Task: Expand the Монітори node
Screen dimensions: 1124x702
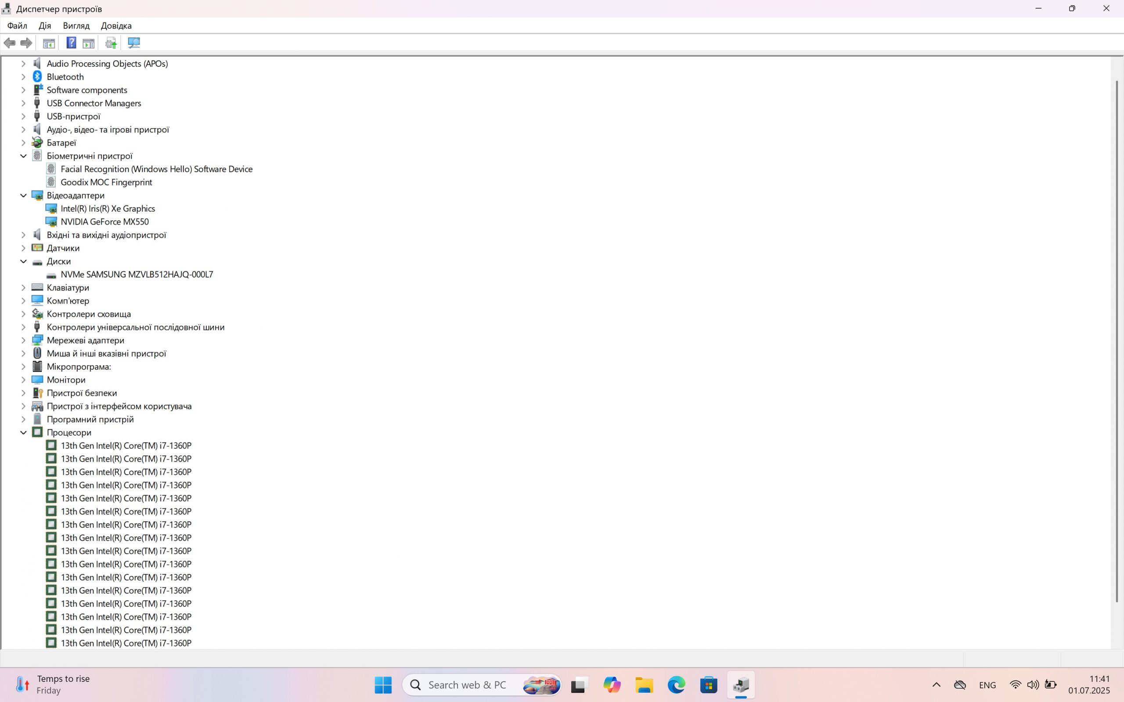Action: 23,380
